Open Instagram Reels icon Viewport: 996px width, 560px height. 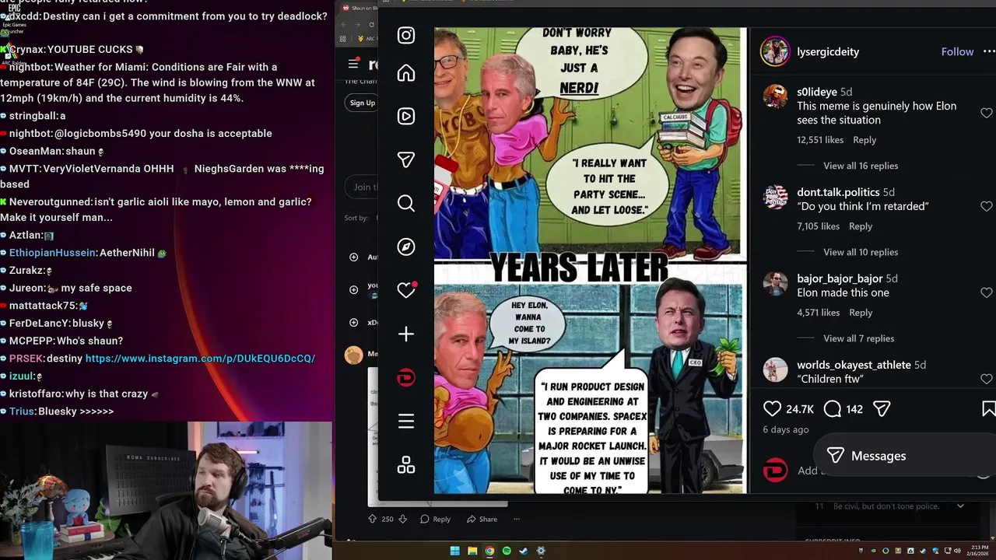click(405, 116)
